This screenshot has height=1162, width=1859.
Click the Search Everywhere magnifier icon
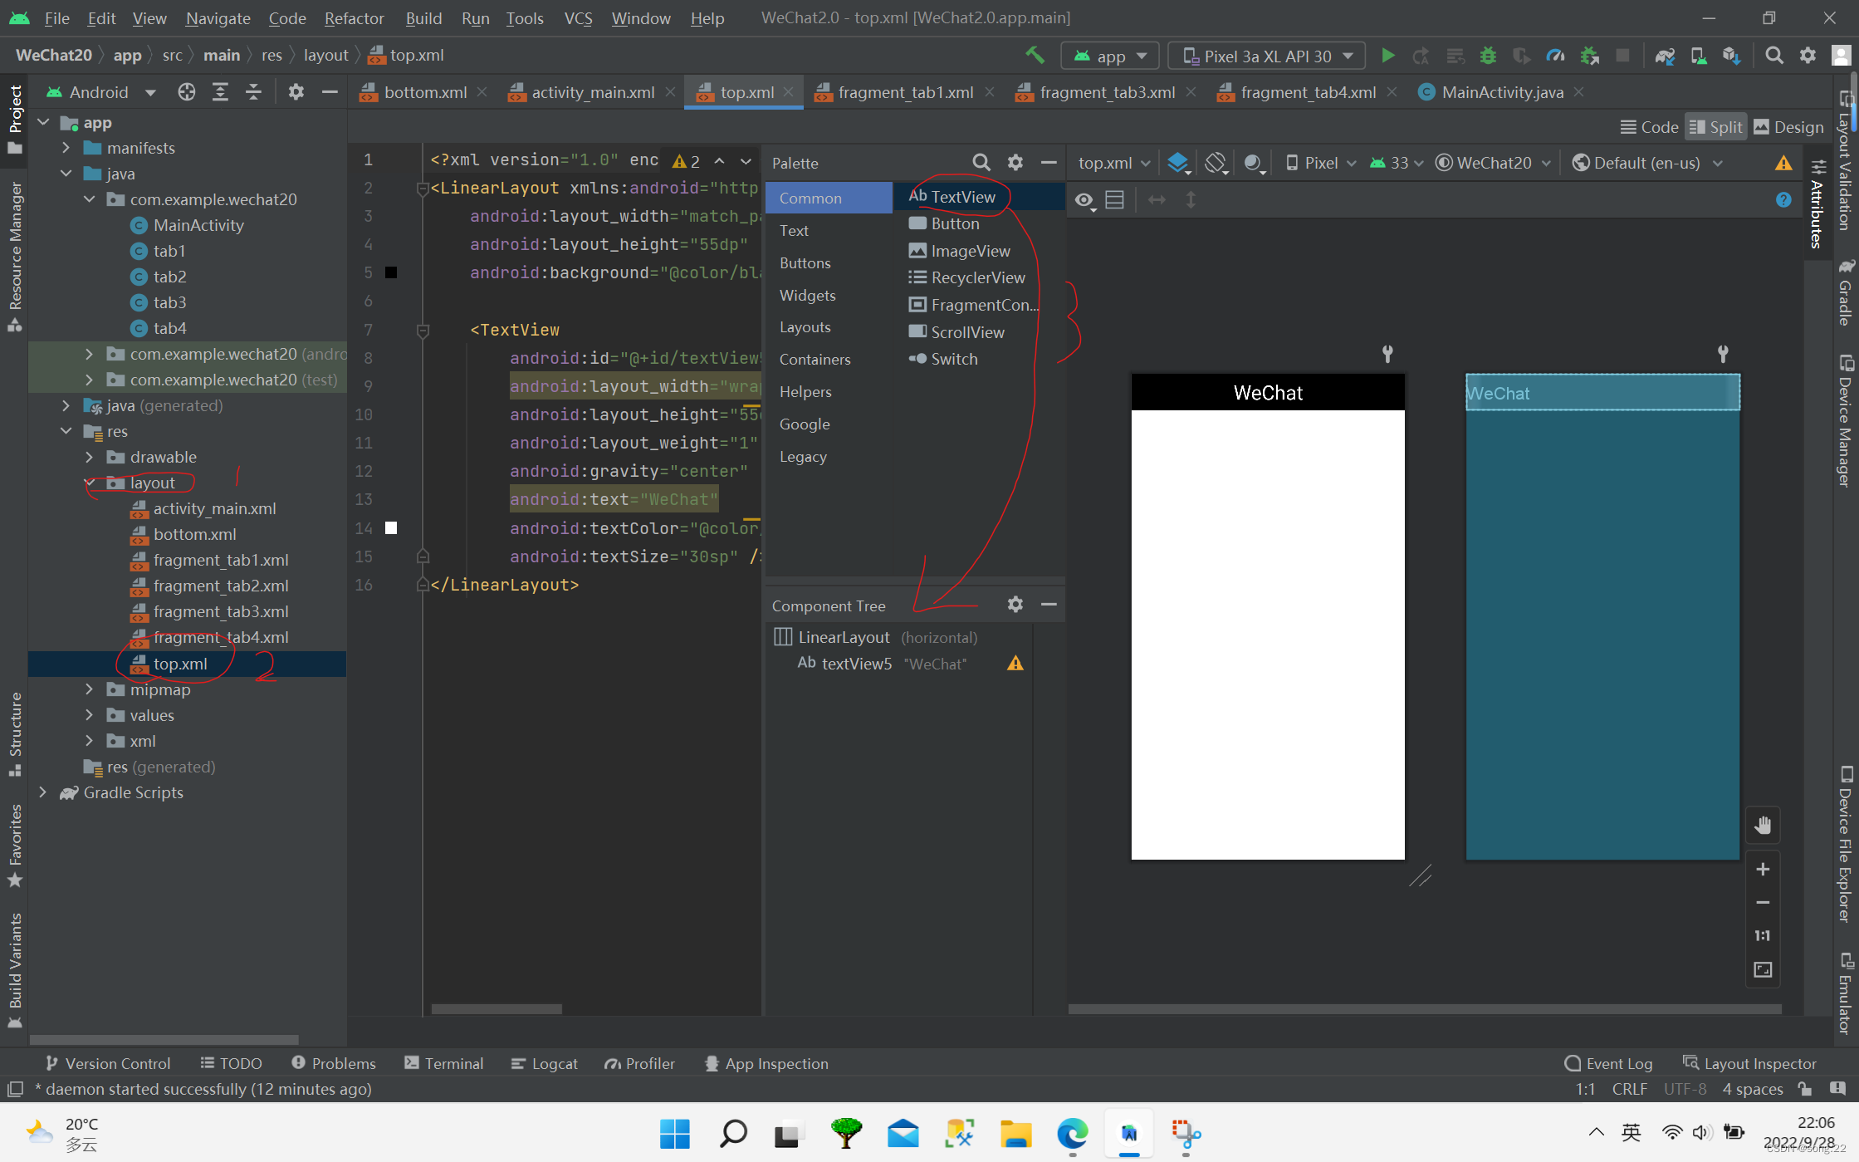pyautogui.click(x=1774, y=56)
